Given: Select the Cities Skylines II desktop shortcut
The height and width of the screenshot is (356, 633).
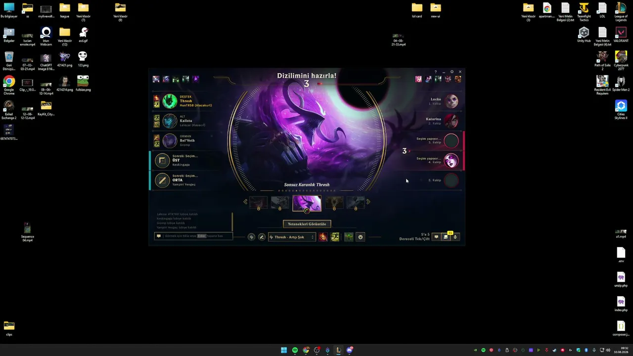Looking at the screenshot, I should [621, 110].
